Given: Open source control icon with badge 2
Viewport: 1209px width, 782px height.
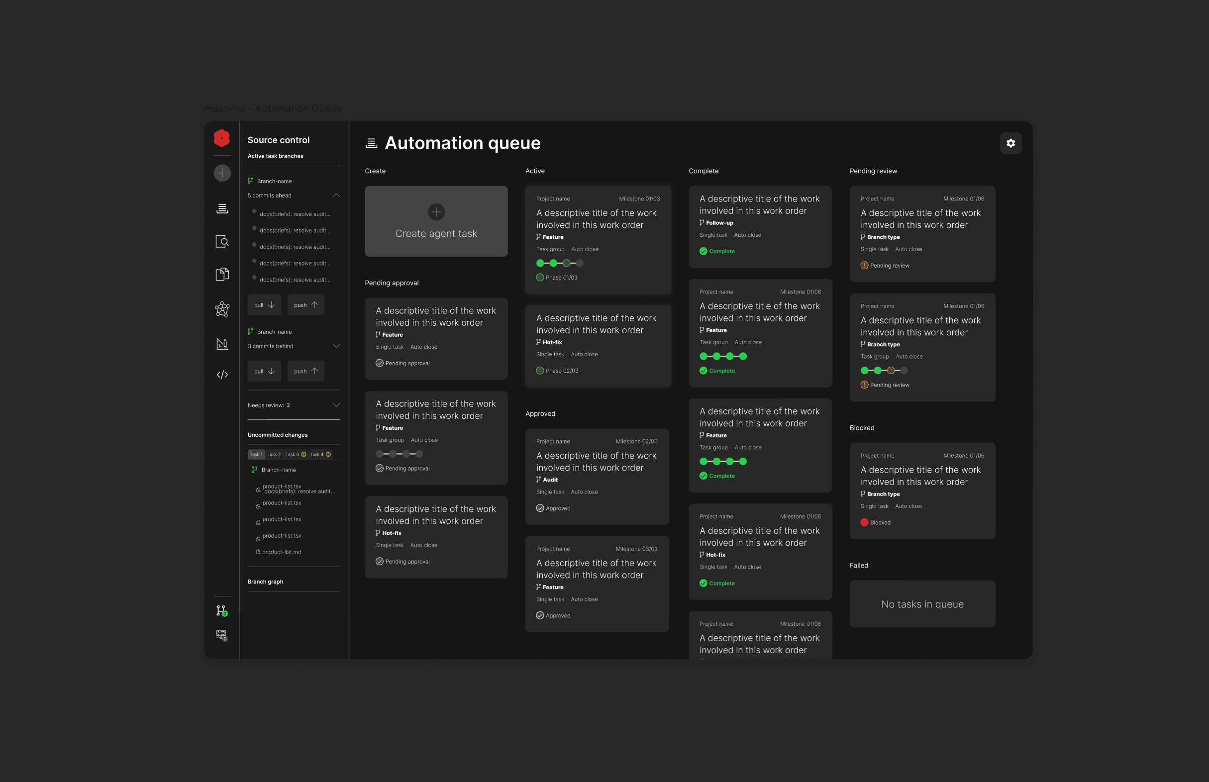Looking at the screenshot, I should pos(222,610).
